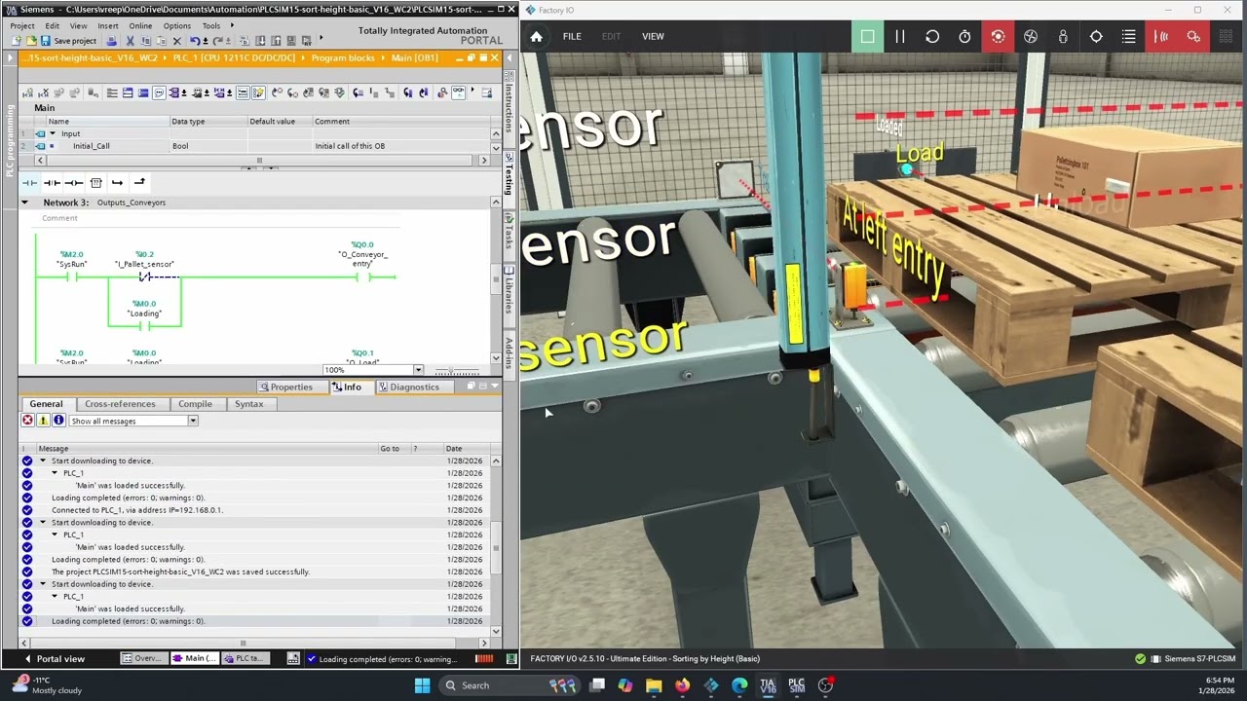
Task: Switch to Compile tab
Action: (x=195, y=404)
